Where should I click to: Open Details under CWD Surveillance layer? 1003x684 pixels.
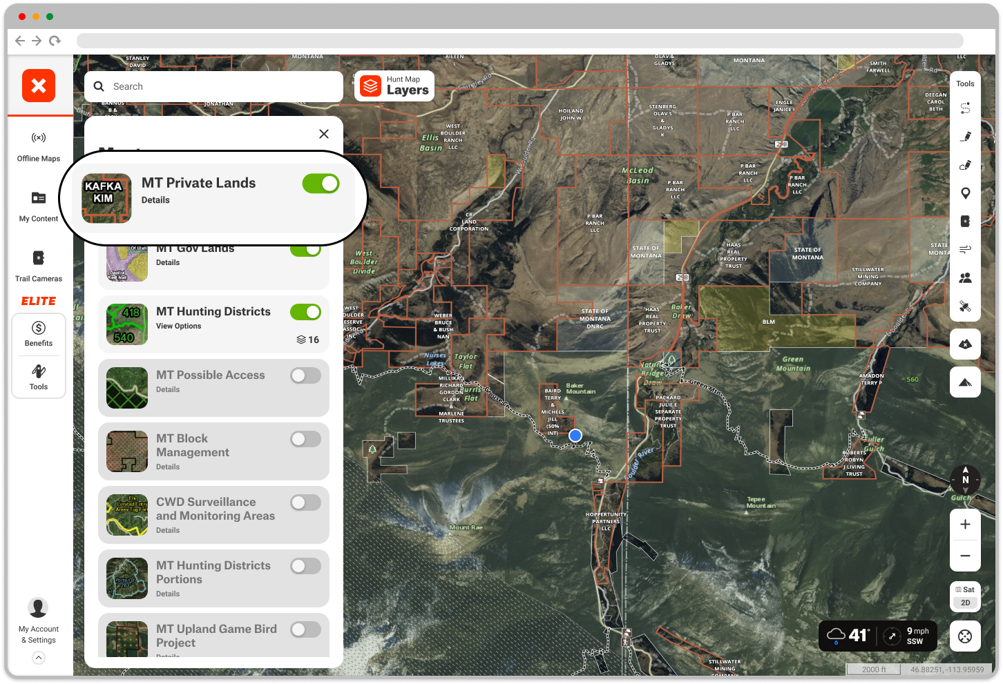coord(168,530)
